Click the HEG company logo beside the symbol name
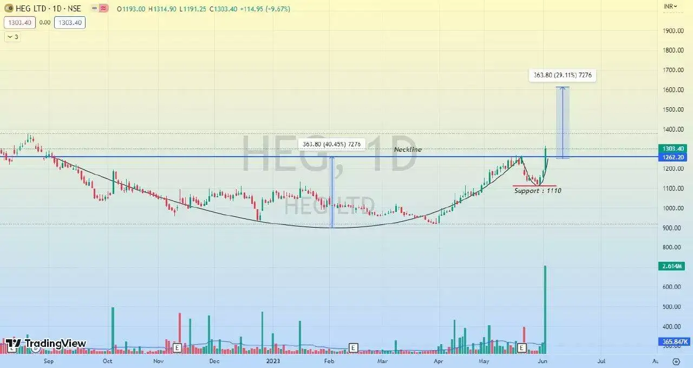The image size is (693, 368). tap(9, 8)
